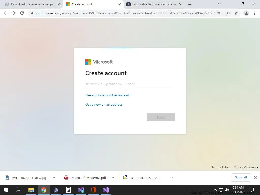260x195 pixels.
Task: Click the Create account heading text
Action: click(106, 73)
